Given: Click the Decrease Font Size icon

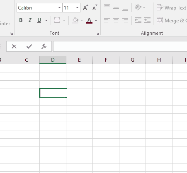Looking at the screenshot, I should tap(95, 7).
